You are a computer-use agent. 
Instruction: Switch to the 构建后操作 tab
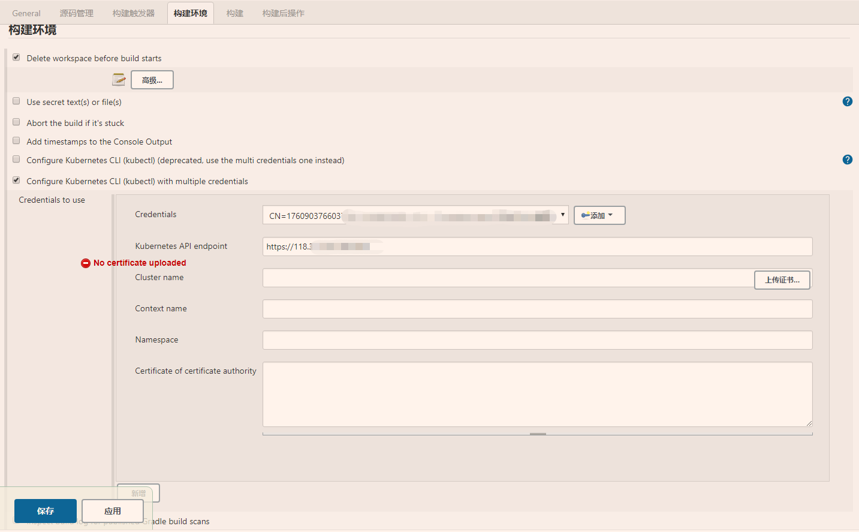click(284, 12)
